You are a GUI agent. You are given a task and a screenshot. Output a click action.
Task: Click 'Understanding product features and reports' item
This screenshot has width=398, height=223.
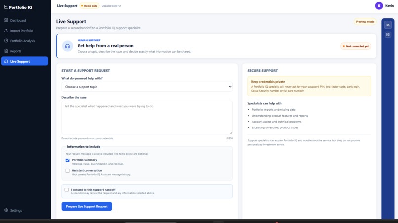coord(279,116)
